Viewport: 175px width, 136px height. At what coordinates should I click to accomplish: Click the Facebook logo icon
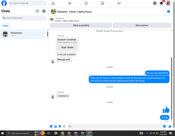[4, 3]
